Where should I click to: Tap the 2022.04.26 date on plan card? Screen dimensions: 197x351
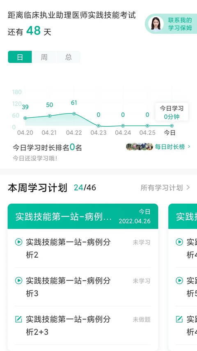135,221
